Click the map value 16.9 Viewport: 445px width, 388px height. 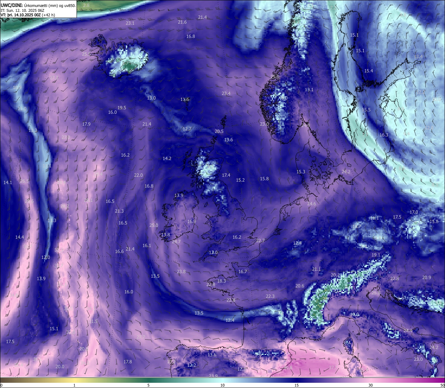tap(192, 221)
